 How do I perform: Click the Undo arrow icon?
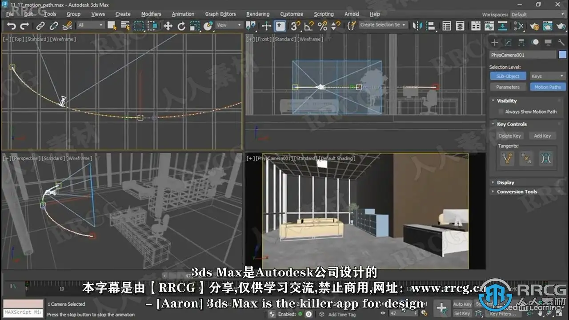(x=11, y=26)
